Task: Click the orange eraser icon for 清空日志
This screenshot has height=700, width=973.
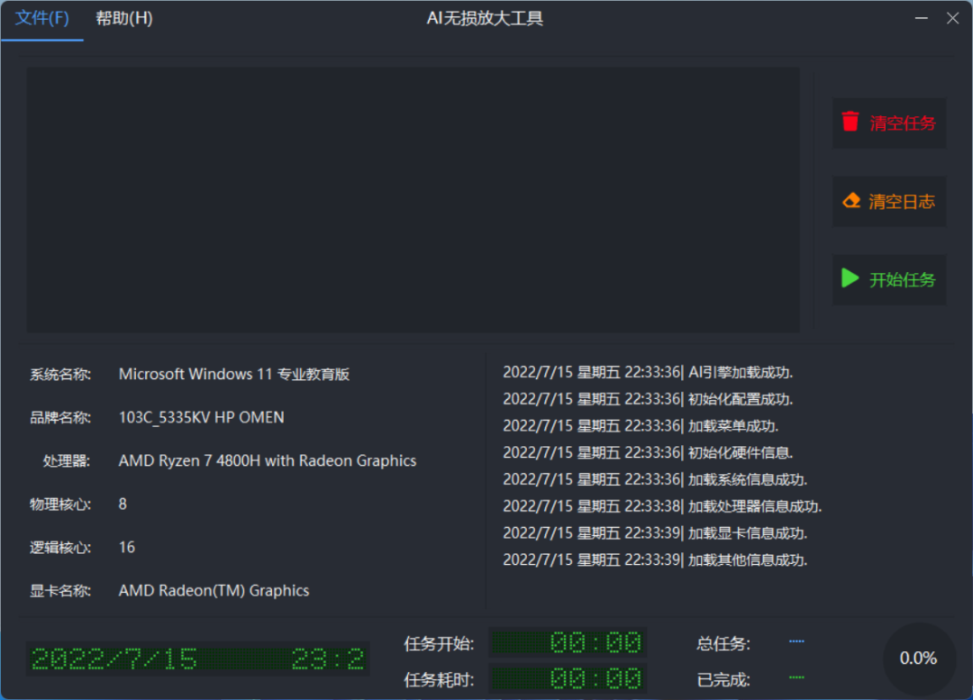Action: pyautogui.click(x=851, y=201)
